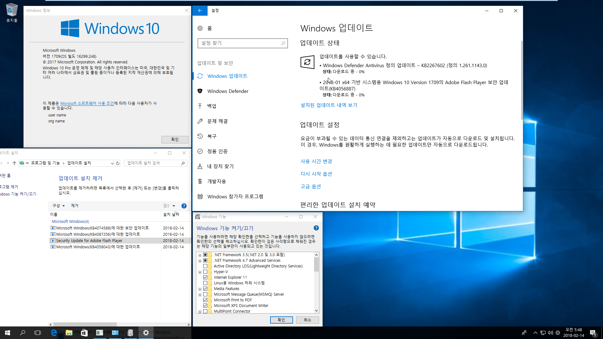Open 설치된 업데이트 내역 보기 link
The image size is (603, 339).
(x=329, y=105)
